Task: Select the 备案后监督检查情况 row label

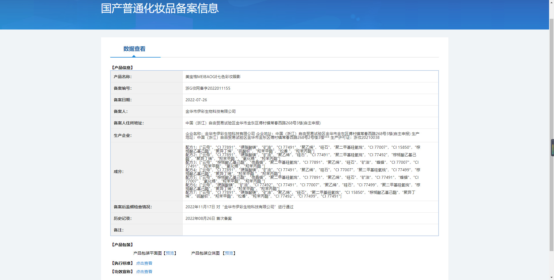Action: [133, 207]
